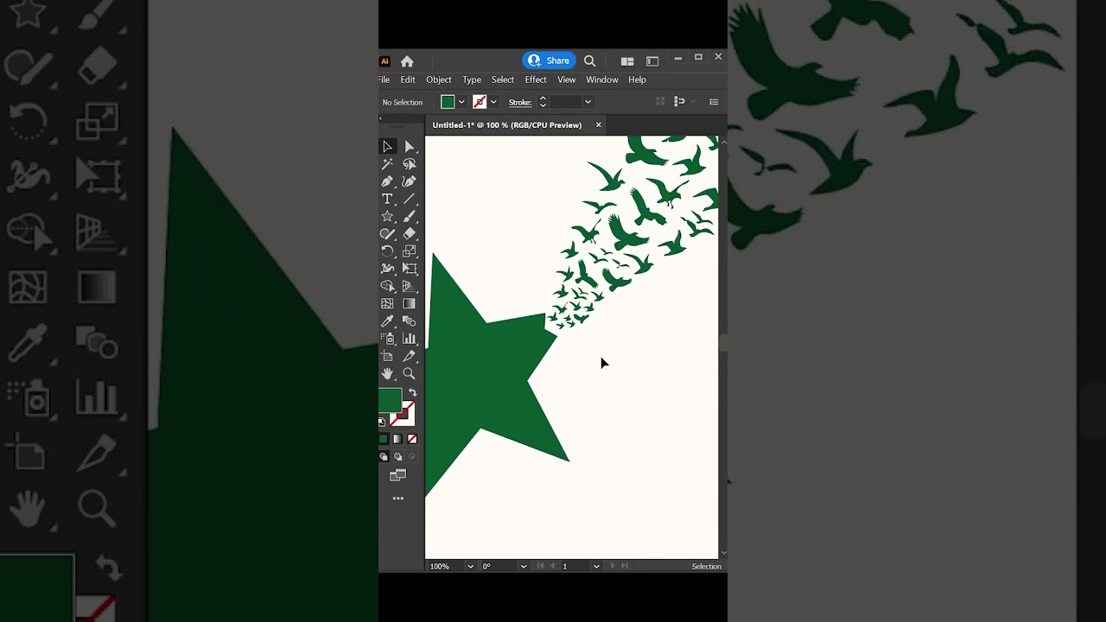This screenshot has height=622, width=1106.
Task: Go to the Home screen
Action: coord(407,61)
